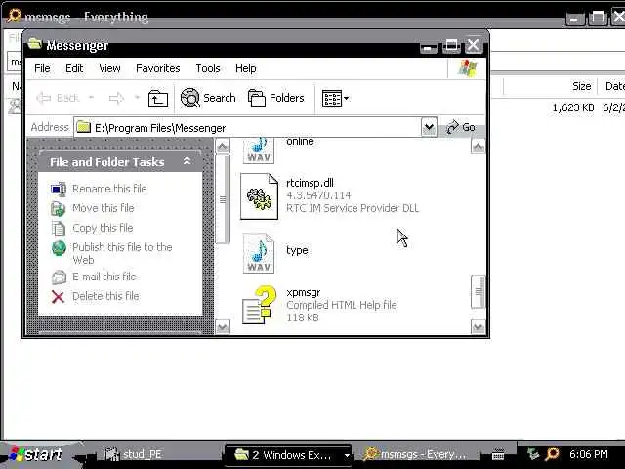
Task: Open the Tools menu
Action: click(x=208, y=68)
